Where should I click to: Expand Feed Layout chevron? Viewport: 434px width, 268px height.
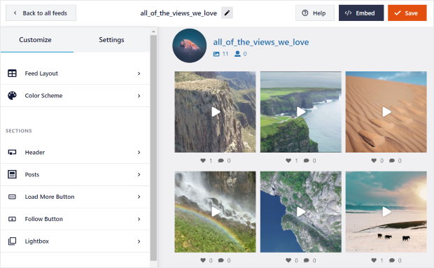[x=139, y=73]
